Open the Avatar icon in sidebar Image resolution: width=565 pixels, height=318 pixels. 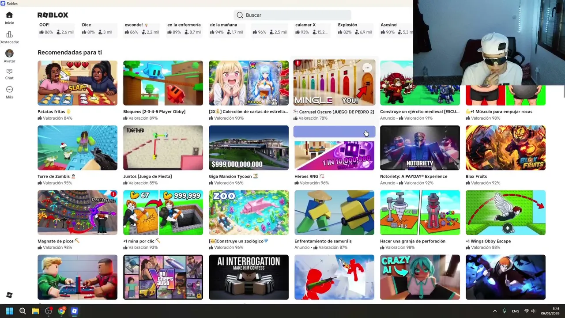pos(9,53)
